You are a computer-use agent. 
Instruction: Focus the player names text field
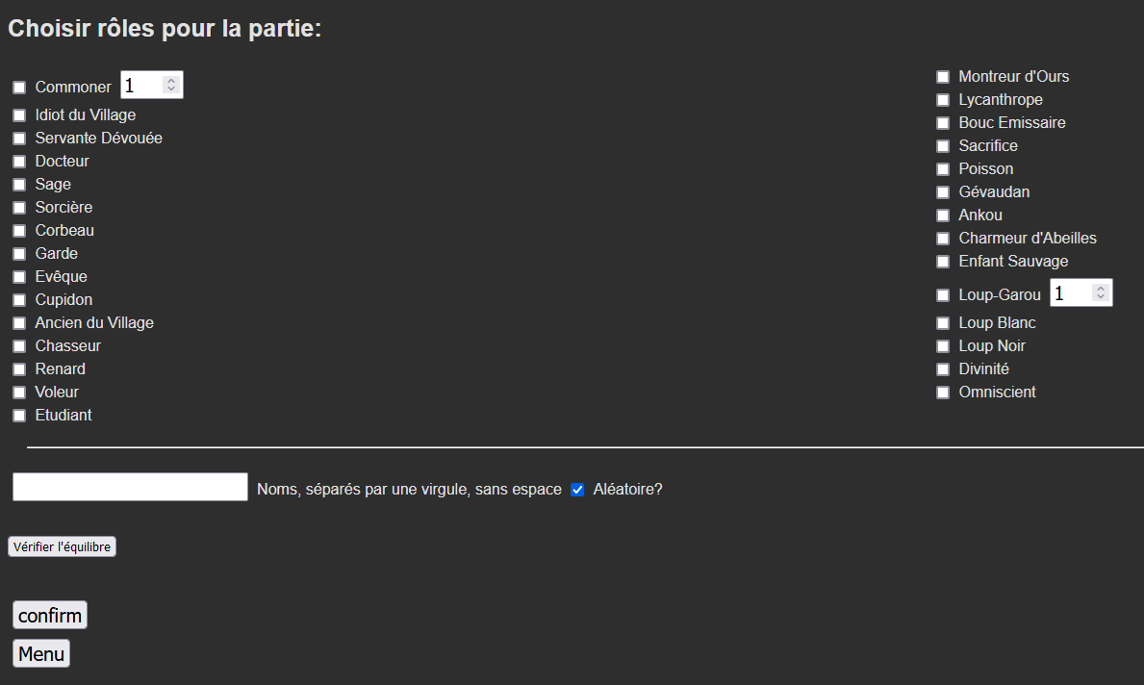tap(130, 487)
